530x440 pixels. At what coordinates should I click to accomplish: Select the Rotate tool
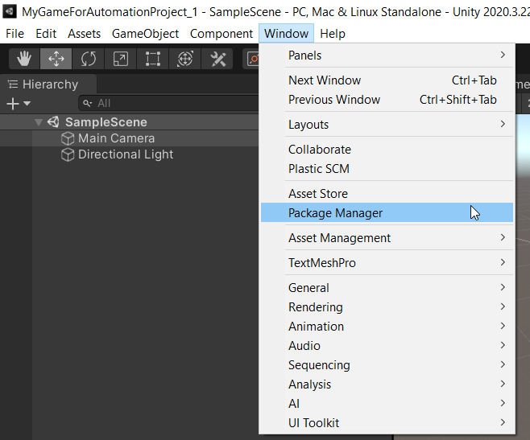[x=89, y=59]
